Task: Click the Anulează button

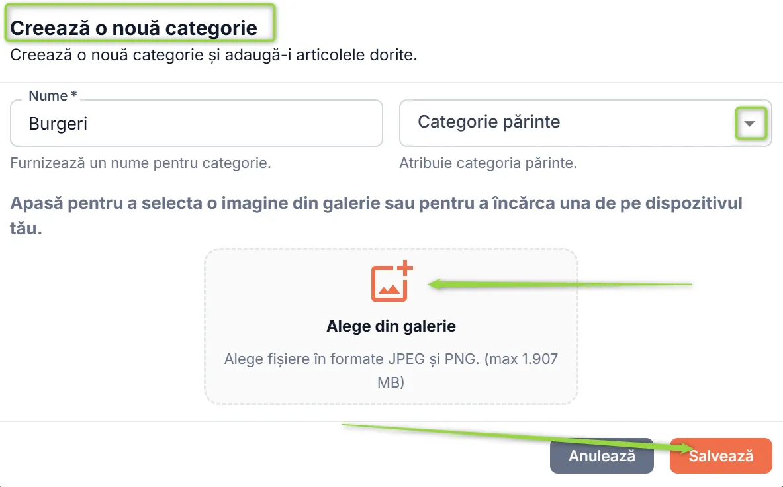Action: (x=602, y=455)
